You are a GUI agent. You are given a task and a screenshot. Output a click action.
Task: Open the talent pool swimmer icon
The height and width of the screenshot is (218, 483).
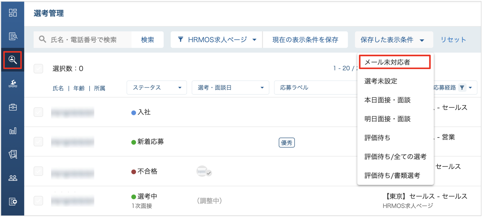[13, 83]
